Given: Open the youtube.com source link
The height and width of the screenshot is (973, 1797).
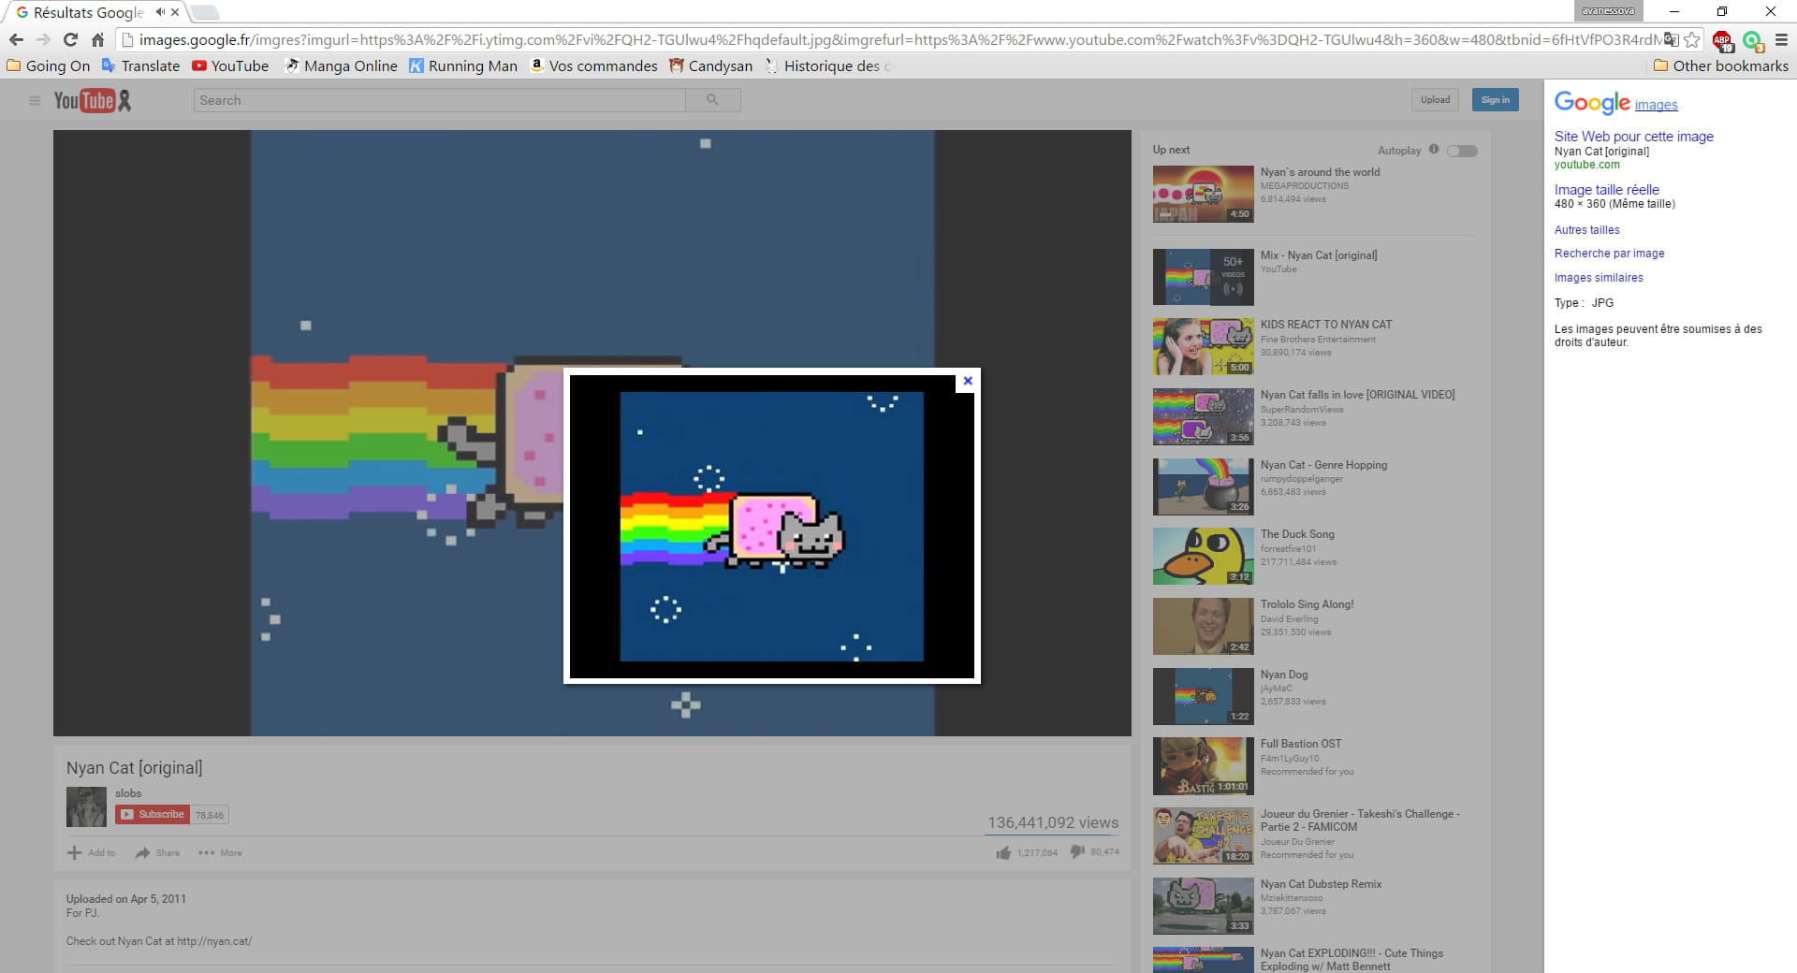Looking at the screenshot, I should pyautogui.click(x=1586, y=165).
